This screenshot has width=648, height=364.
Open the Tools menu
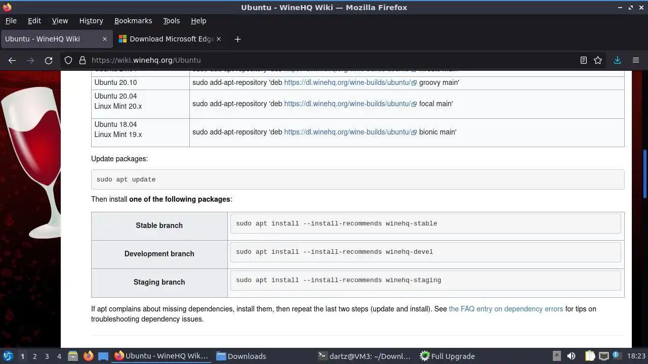point(171,21)
